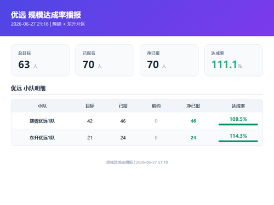
Task: Click 解约 value 0 in 簇锦优远1队 row
Action: [156, 121]
